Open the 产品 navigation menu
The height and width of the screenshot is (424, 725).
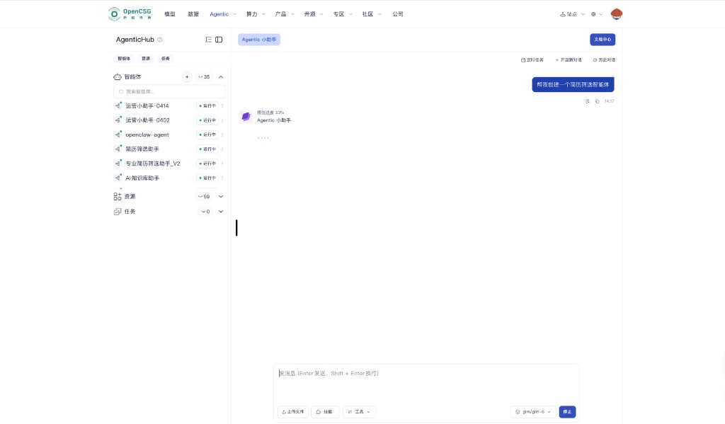pos(285,14)
